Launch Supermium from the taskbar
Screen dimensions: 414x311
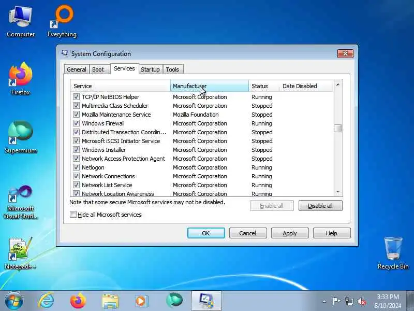tap(174, 301)
